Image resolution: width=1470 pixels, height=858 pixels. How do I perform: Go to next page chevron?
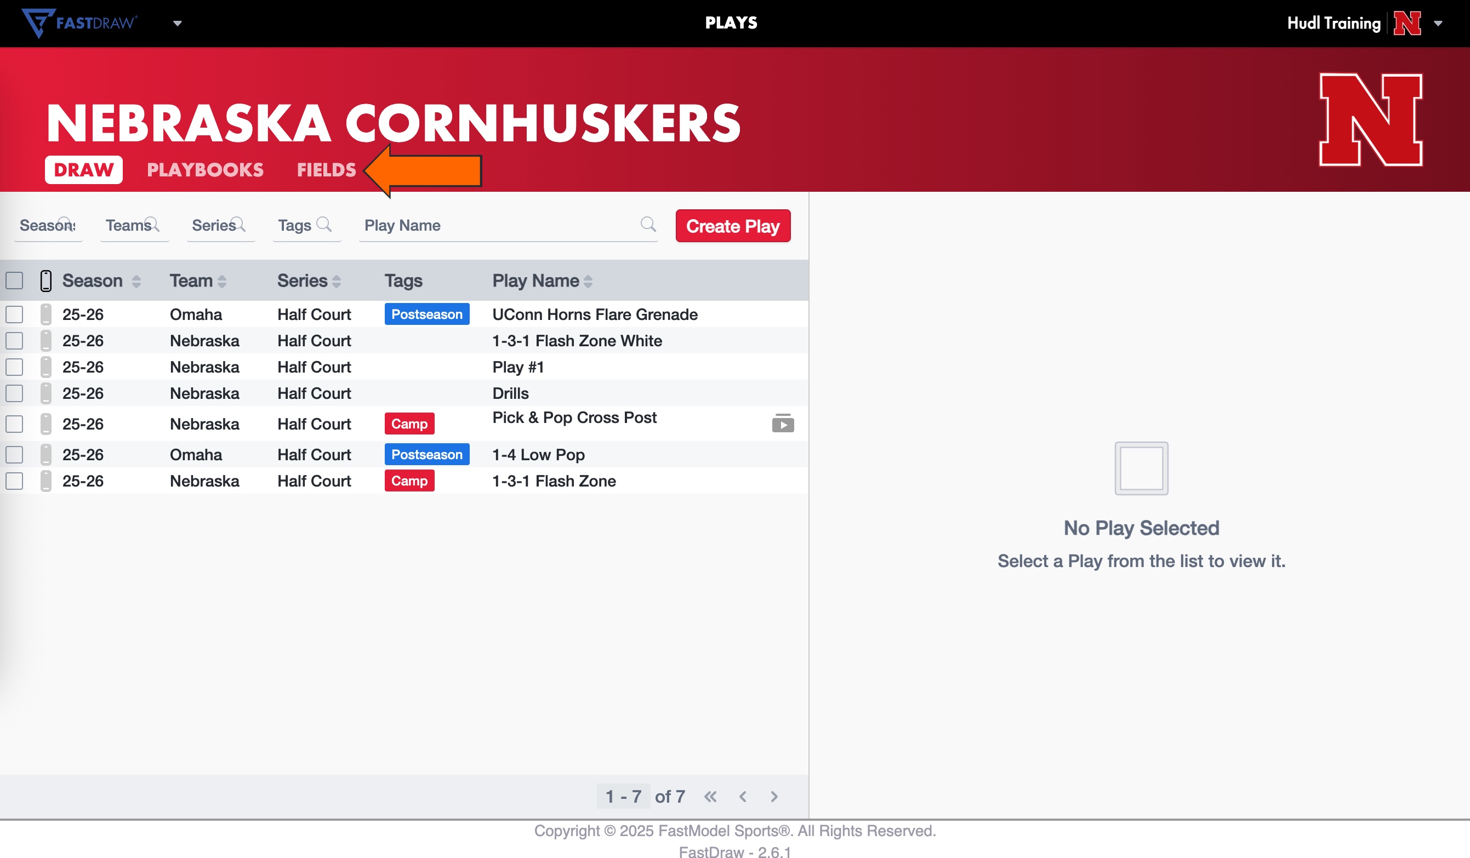click(774, 796)
